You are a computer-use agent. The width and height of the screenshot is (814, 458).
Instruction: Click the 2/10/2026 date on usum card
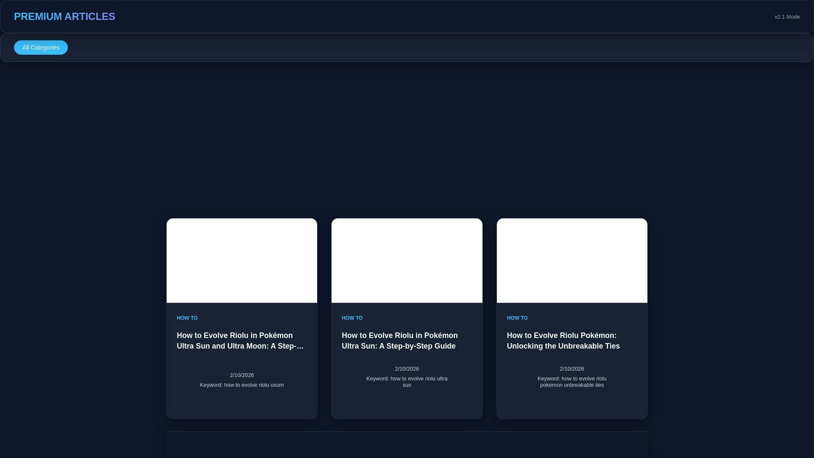coord(242,375)
